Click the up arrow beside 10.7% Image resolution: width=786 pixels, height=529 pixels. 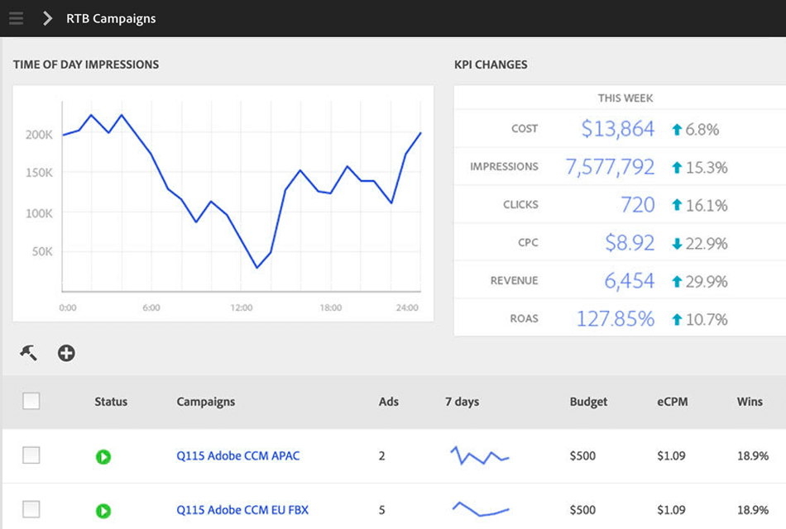[x=677, y=319]
